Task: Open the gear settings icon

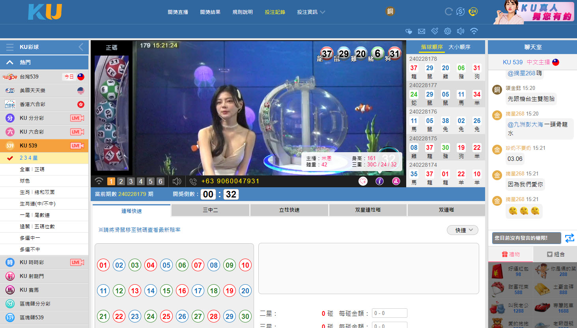Action: click(x=448, y=31)
